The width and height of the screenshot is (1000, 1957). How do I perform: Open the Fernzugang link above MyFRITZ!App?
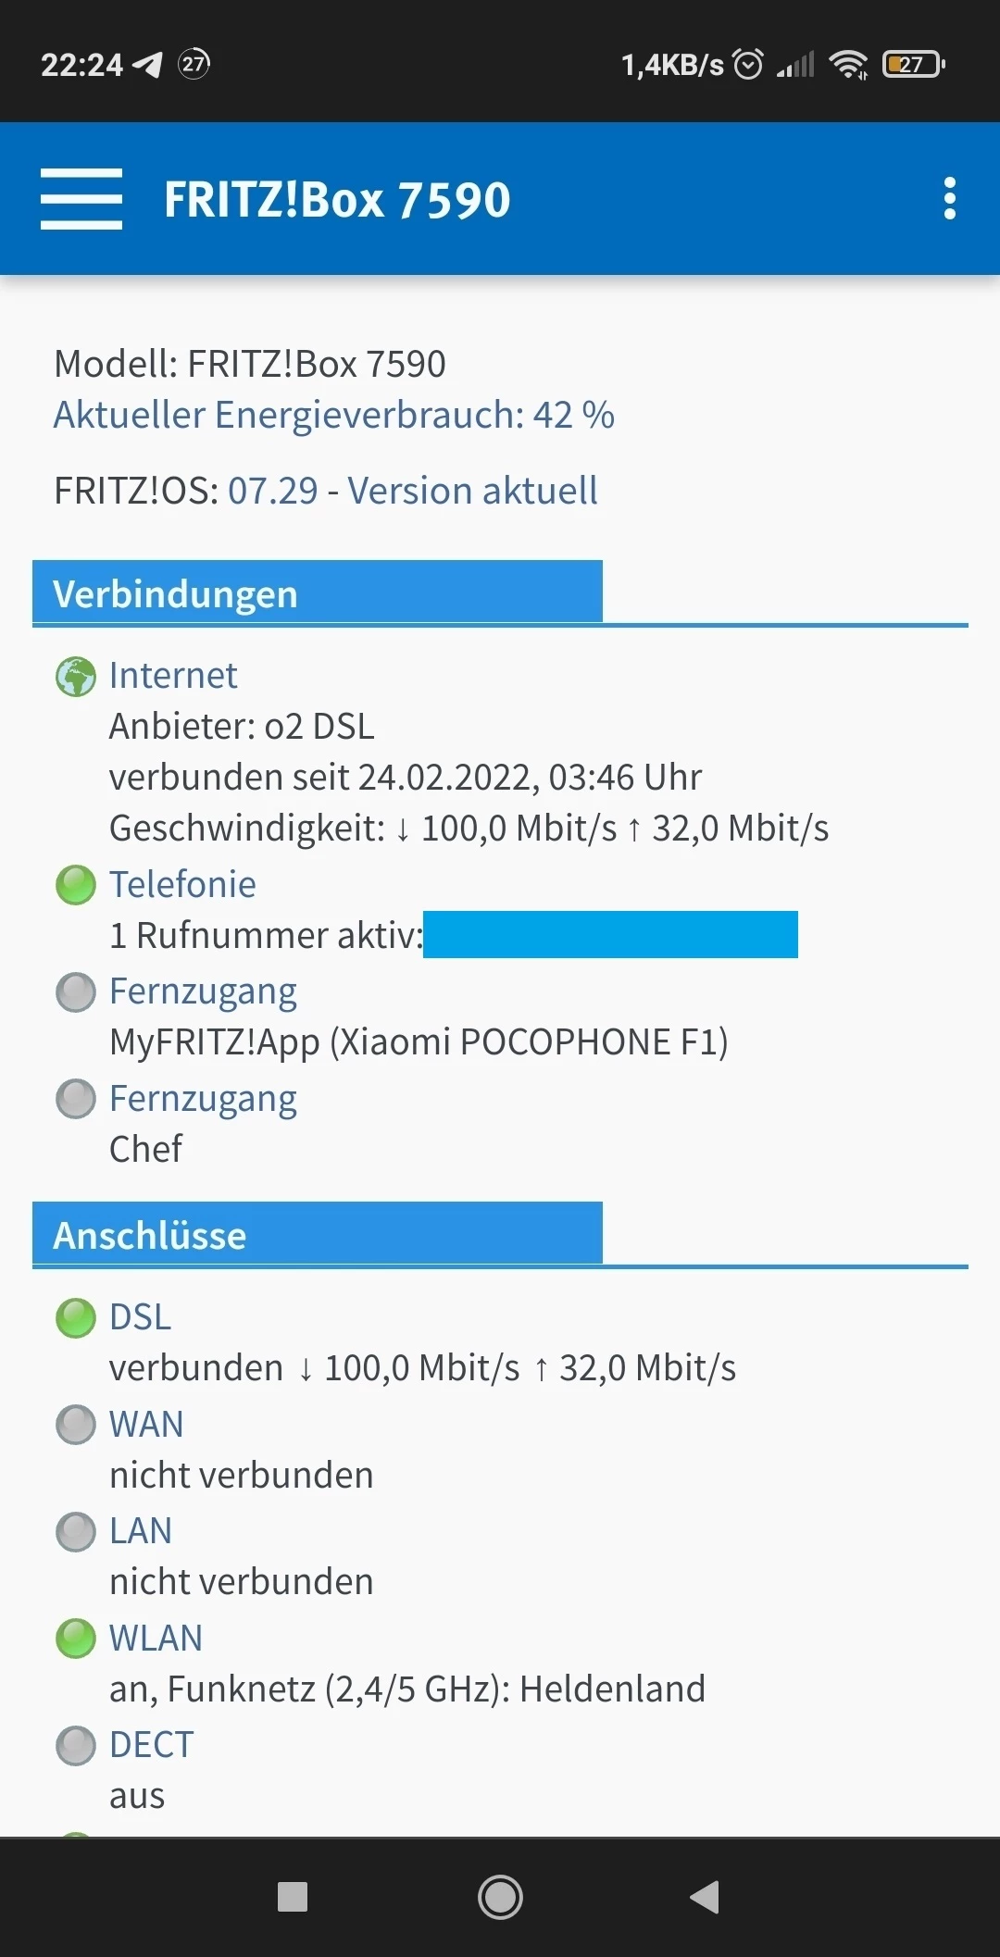[x=203, y=991]
